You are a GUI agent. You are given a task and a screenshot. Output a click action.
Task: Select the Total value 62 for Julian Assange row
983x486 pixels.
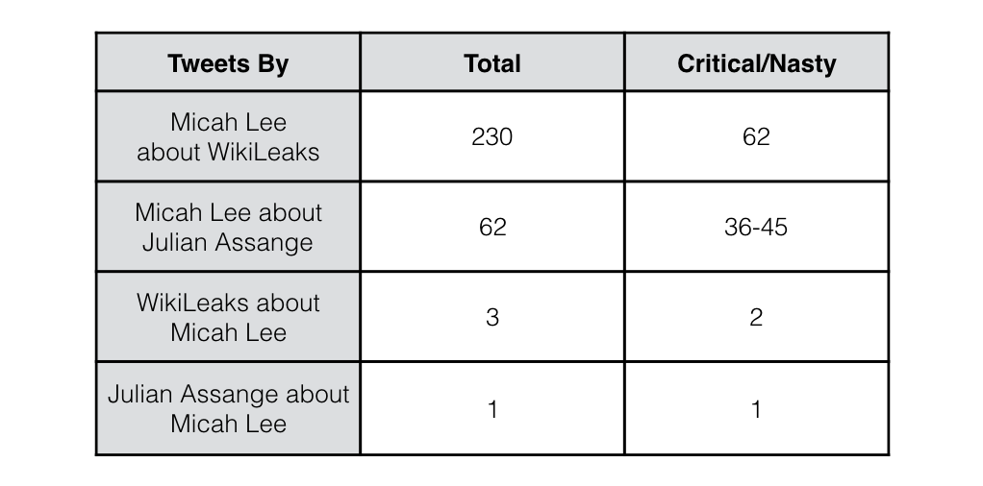pos(492,227)
